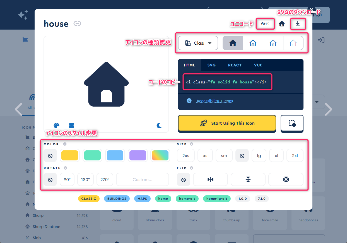Go to previous icon with left chevron
Image resolution: width=347 pixels, height=243 pixels.
(x=18, y=110)
